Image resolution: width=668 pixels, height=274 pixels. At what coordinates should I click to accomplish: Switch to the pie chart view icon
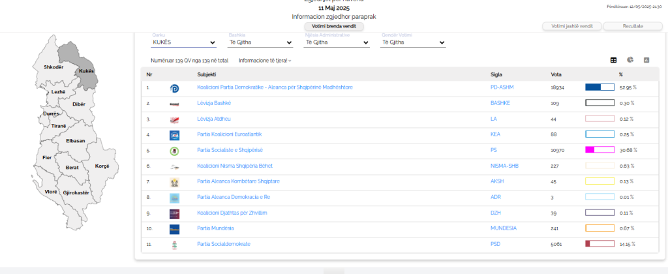630,60
